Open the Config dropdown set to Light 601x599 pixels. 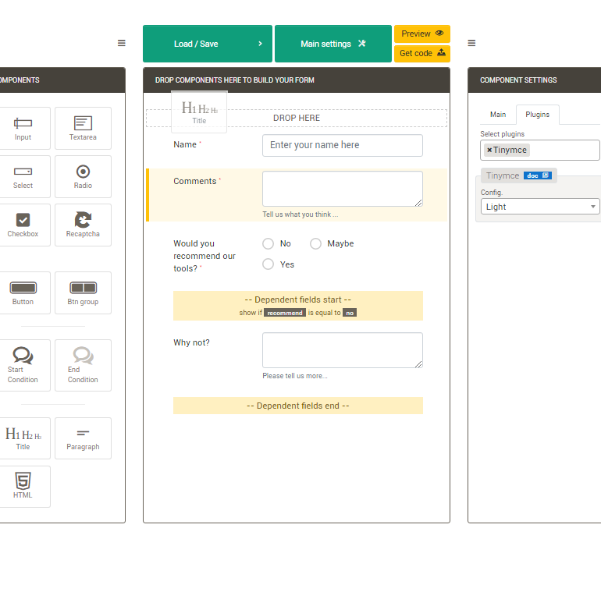[540, 207]
